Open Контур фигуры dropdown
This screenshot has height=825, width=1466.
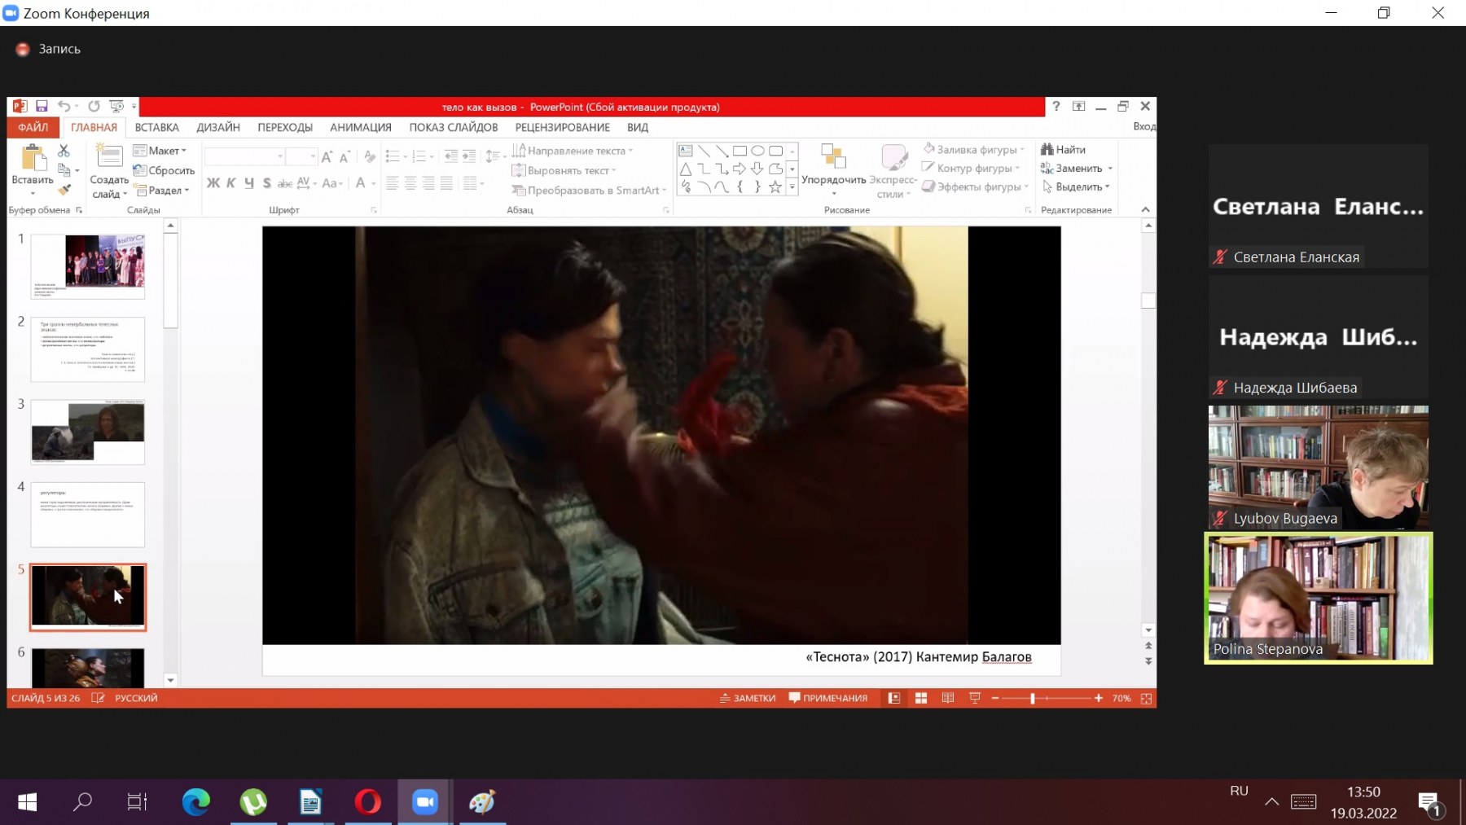pos(972,168)
